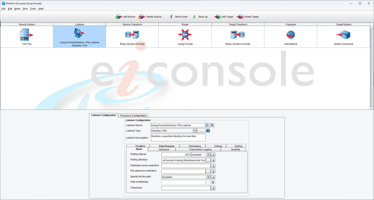Viewport: 374px width, 200px height.
Task: Click the Target Transform column header
Action: coord(238,24)
